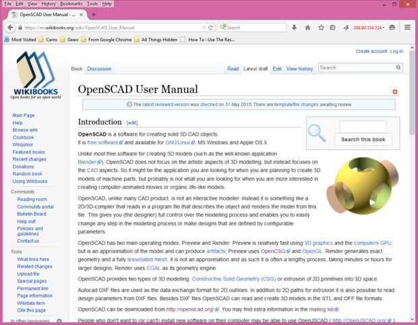Open the Edit menu

[x=19, y=4]
